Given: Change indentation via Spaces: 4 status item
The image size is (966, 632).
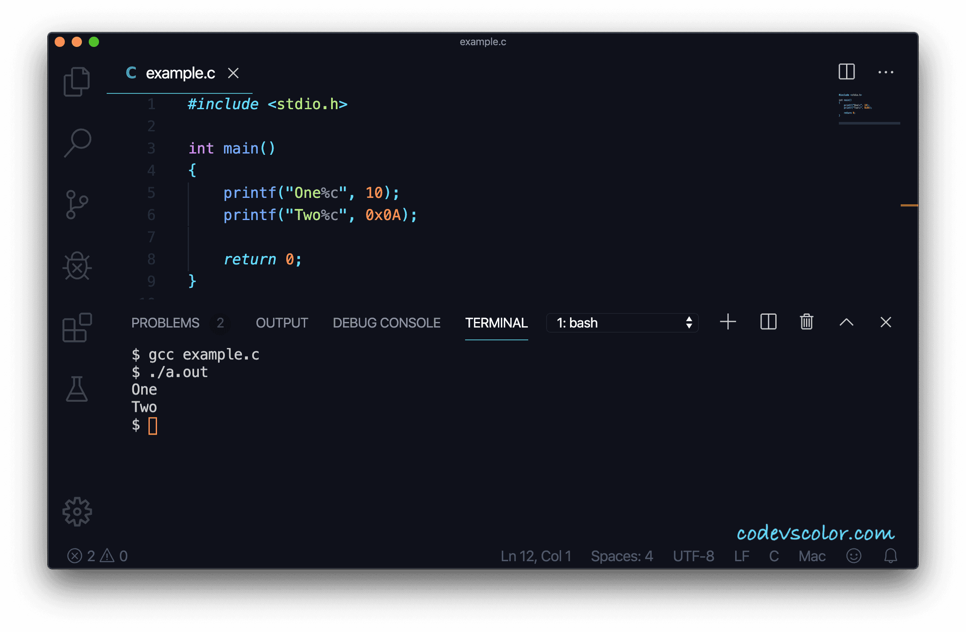Looking at the screenshot, I should [x=622, y=556].
